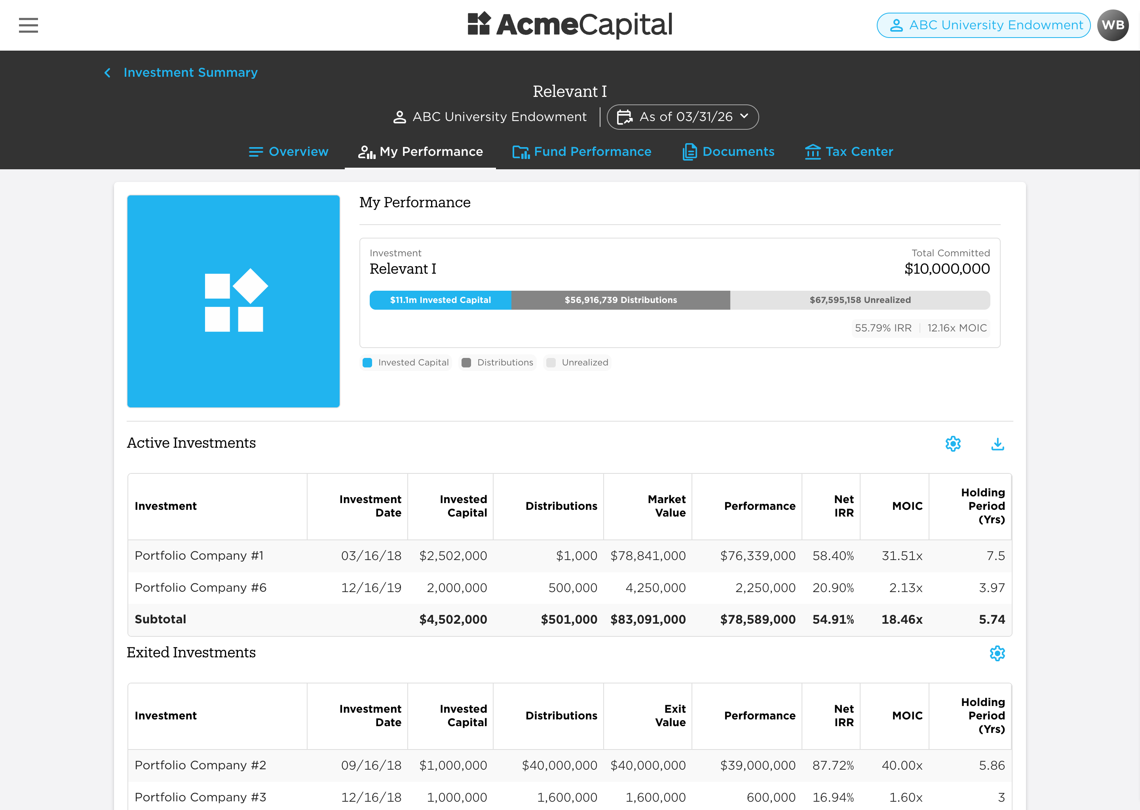Click Subtotal row in Active Investments
Viewport: 1140px width, 810px height.
pyautogui.click(x=570, y=619)
